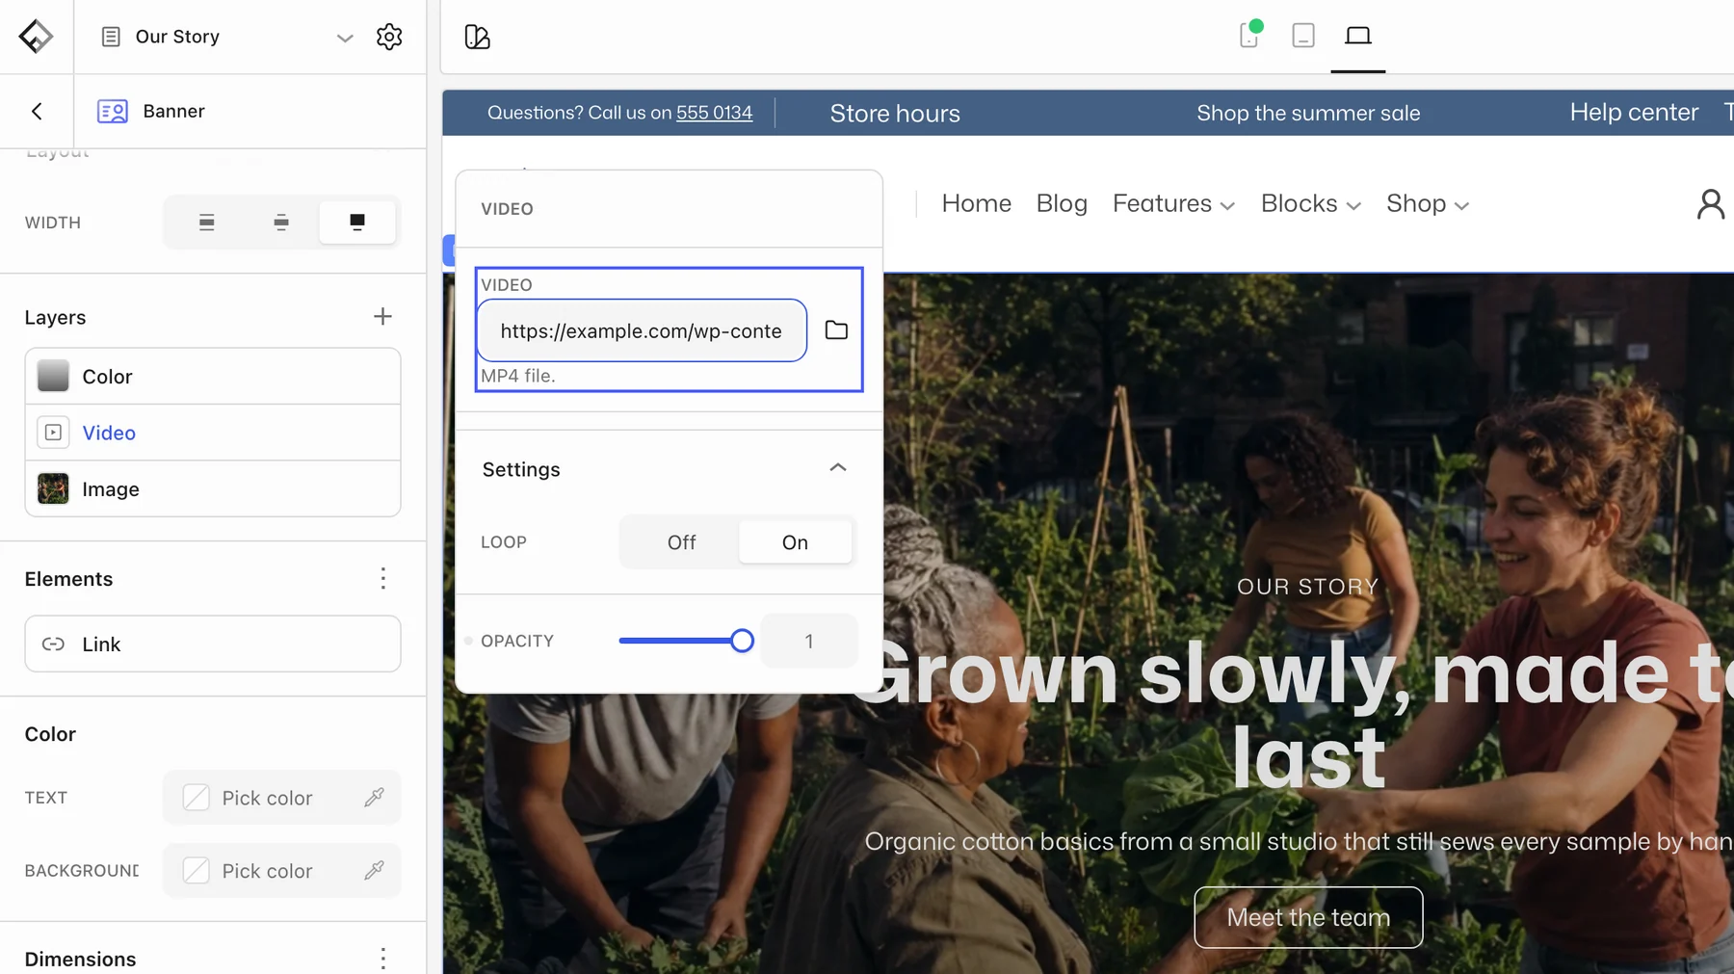
Task: Set Loop to On
Action: 795,542
